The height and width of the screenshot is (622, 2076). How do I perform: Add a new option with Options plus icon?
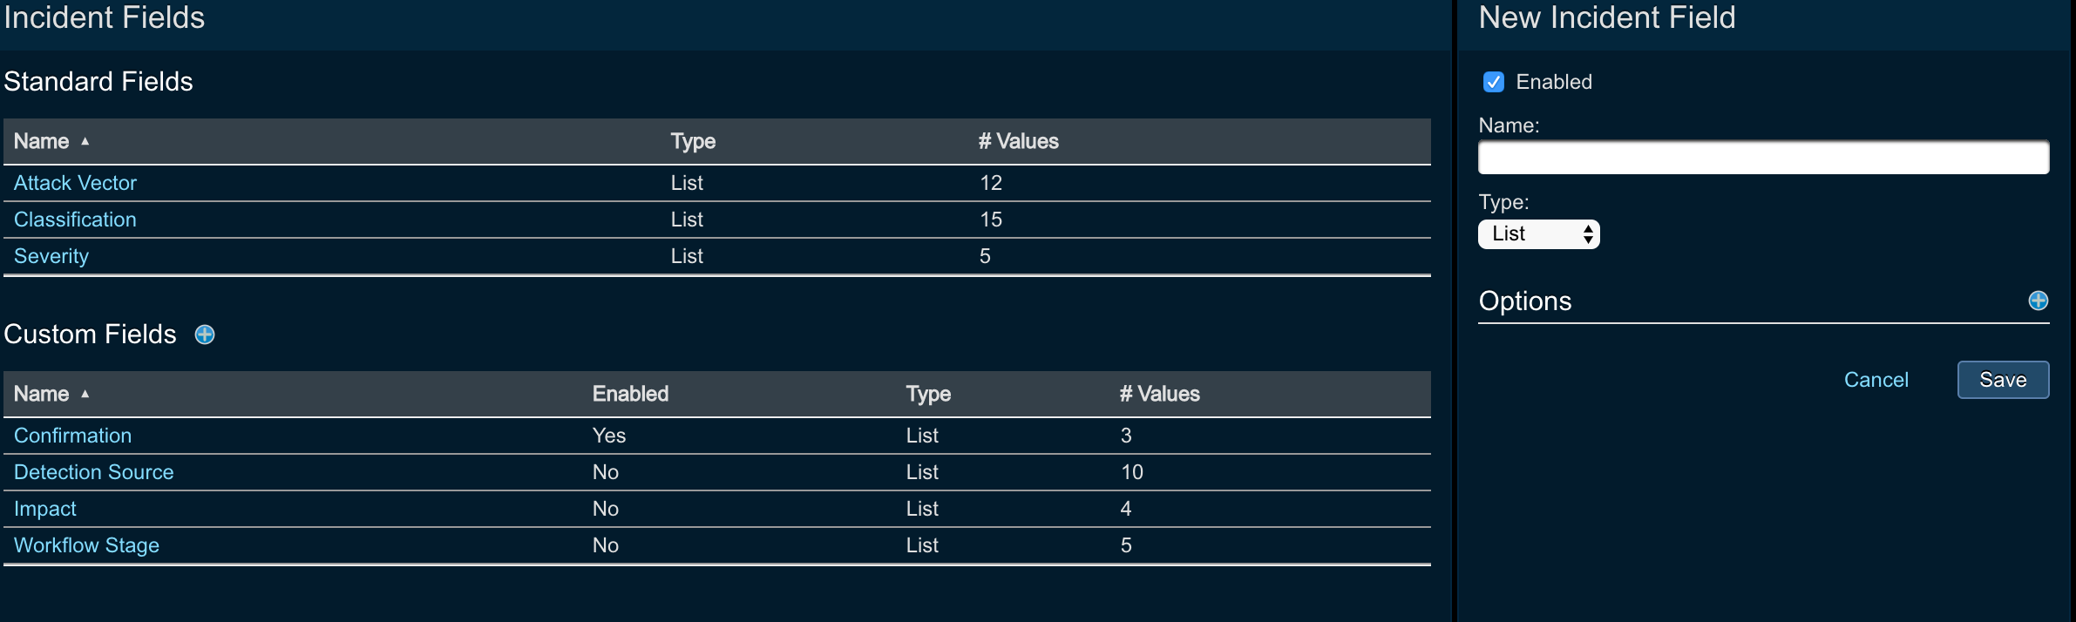pos(2038,301)
